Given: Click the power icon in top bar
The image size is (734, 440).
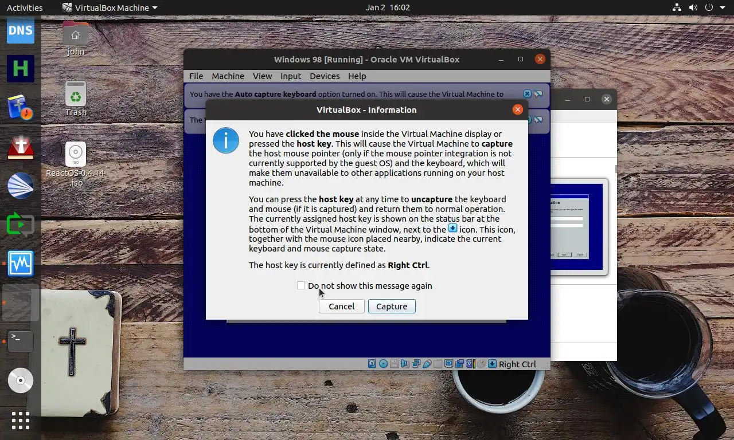Looking at the screenshot, I should pos(710,7).
